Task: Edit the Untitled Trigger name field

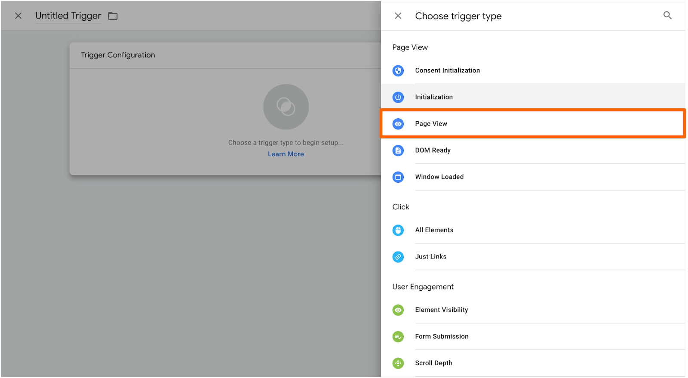Action: pos(68,16)
